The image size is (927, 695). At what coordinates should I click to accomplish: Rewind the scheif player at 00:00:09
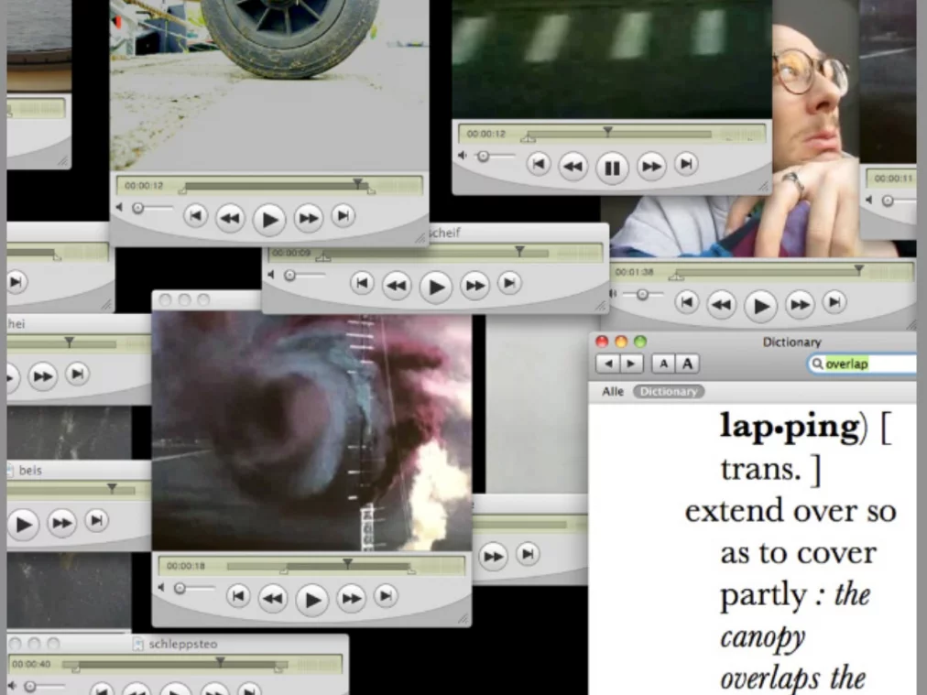(x=396, y=286)
